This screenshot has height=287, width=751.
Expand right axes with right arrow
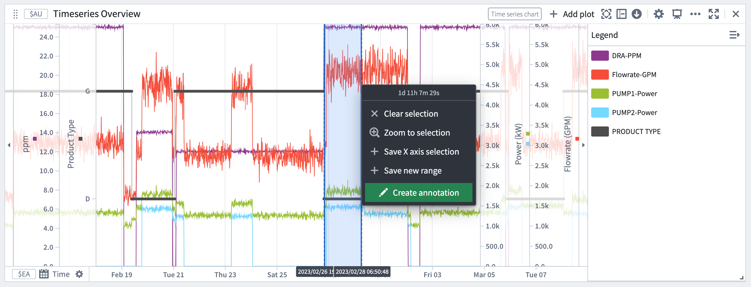(x=583, y=145)
